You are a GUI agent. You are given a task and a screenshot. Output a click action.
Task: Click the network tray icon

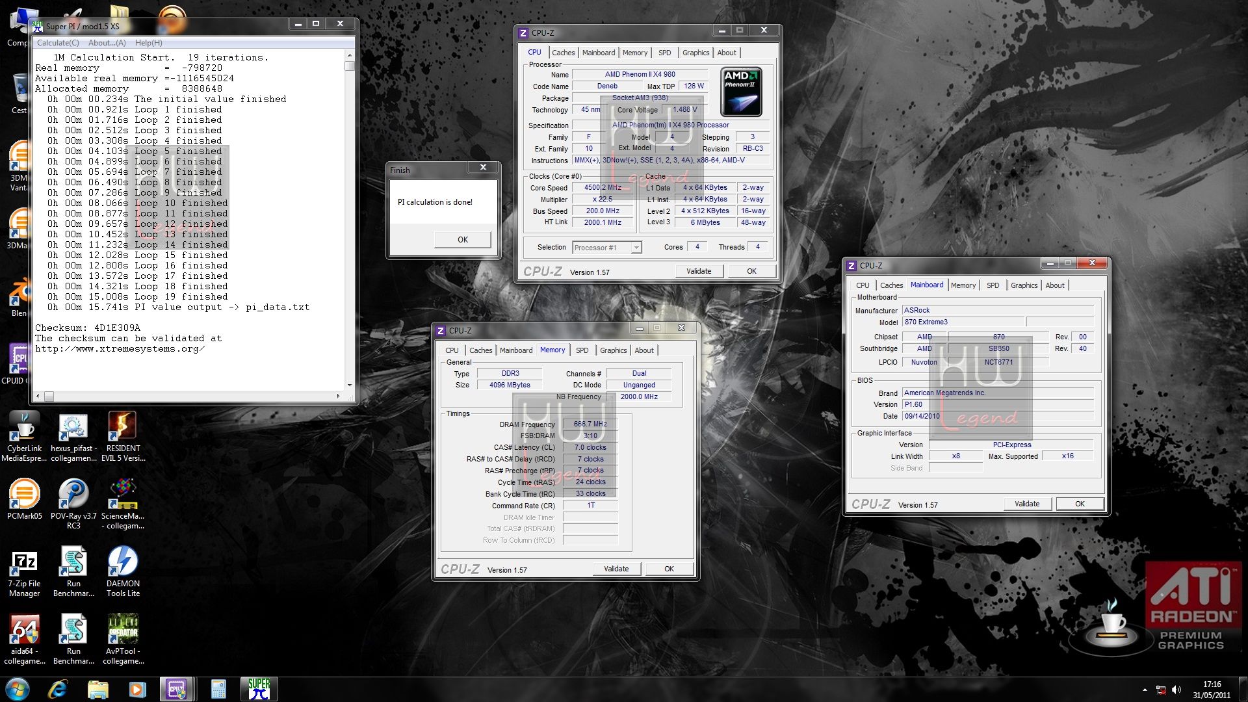pos(1161,690)
